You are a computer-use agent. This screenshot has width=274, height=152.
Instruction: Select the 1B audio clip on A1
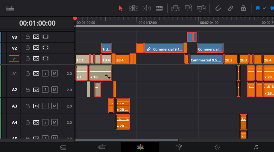click(101, 73)
